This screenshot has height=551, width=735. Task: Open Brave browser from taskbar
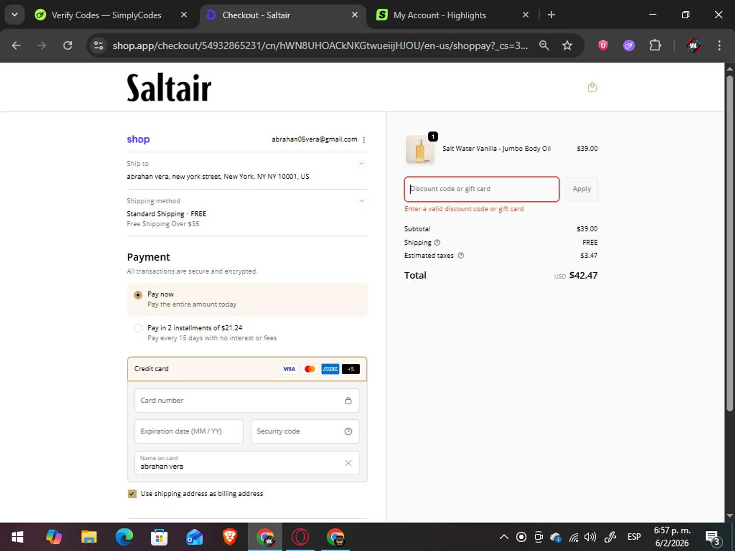click(x=230, y=537)
